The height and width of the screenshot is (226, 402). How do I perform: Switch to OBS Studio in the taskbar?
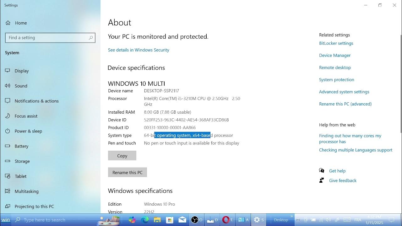point(197,220)
